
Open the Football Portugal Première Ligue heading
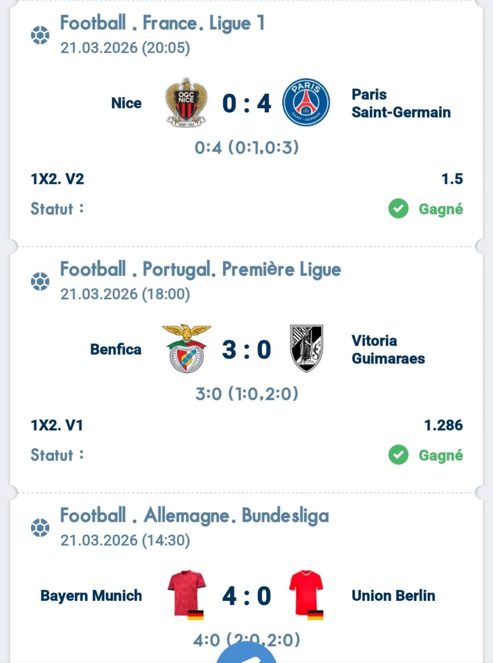[x=200, y=269]
